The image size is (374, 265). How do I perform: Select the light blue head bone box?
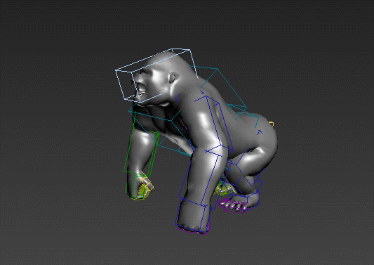[x=156, y=75]
